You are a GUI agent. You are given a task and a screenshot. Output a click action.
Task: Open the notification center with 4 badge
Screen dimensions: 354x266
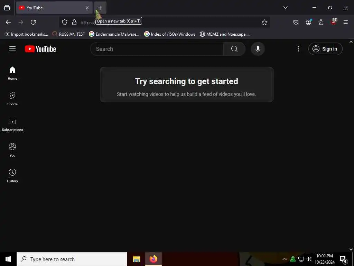pyautogui.click(x=343, y=259)
